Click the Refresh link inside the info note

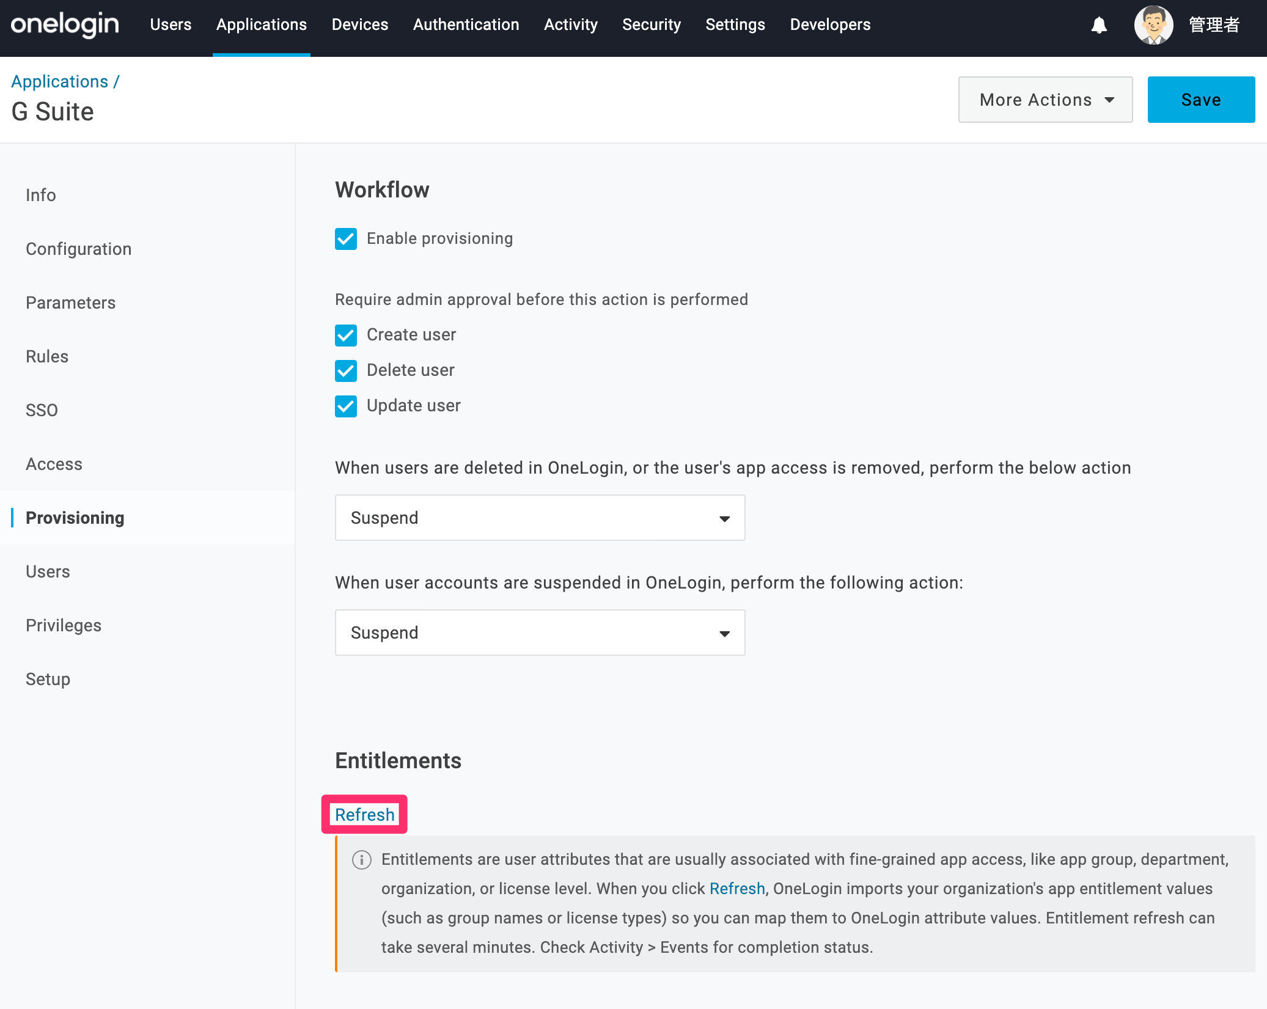(737, 889)
